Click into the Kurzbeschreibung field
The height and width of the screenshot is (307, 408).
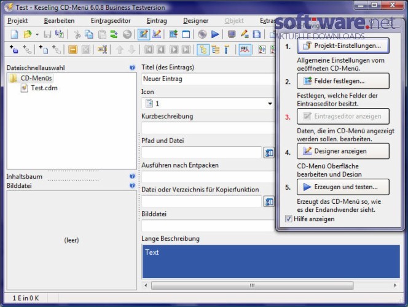pyautogui.click(x=208, y=128)
